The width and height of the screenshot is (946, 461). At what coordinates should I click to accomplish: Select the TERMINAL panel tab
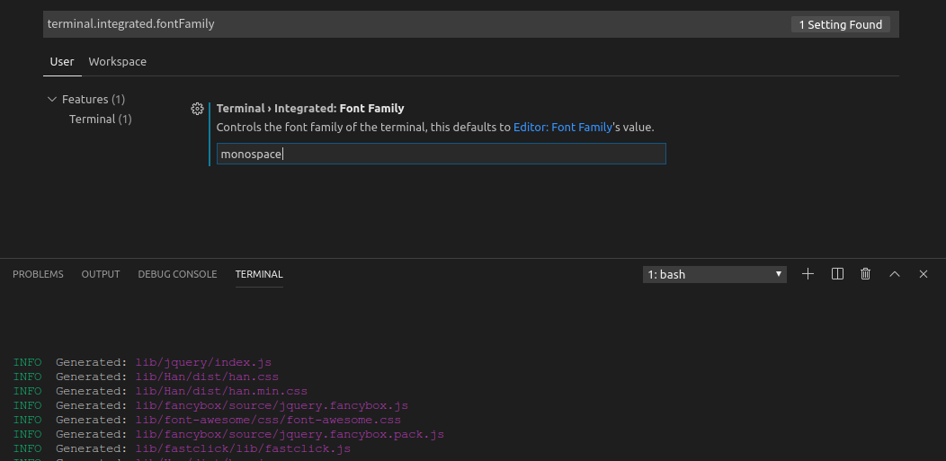coord(259,274)
